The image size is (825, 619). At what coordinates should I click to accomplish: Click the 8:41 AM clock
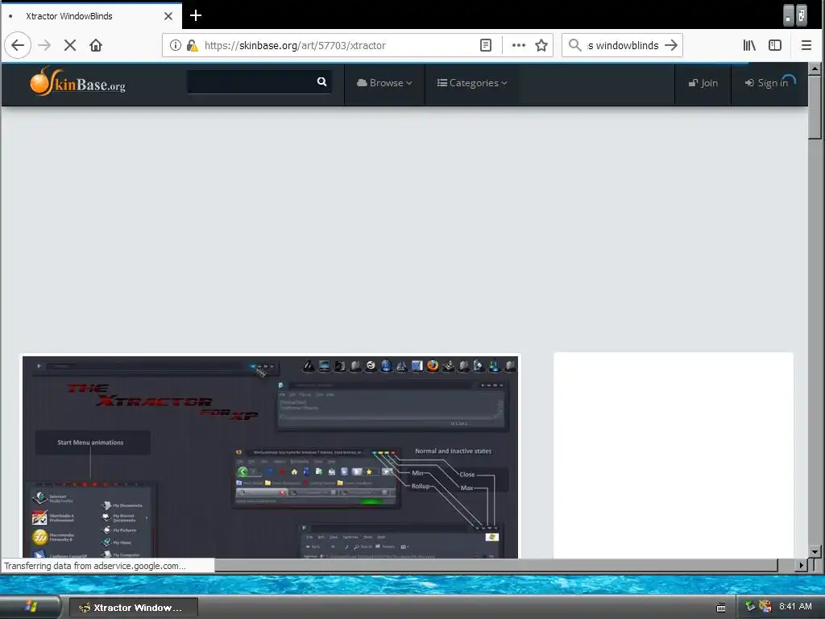click(795, 606)
